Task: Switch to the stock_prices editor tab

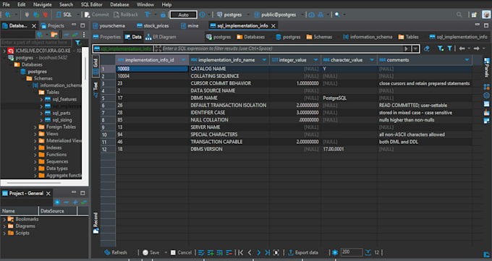Action: [153, 26]
